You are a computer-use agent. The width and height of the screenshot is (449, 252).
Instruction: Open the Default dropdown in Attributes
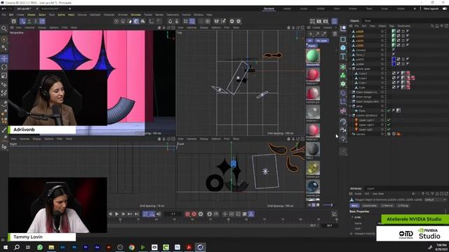(x=435, y=199)
